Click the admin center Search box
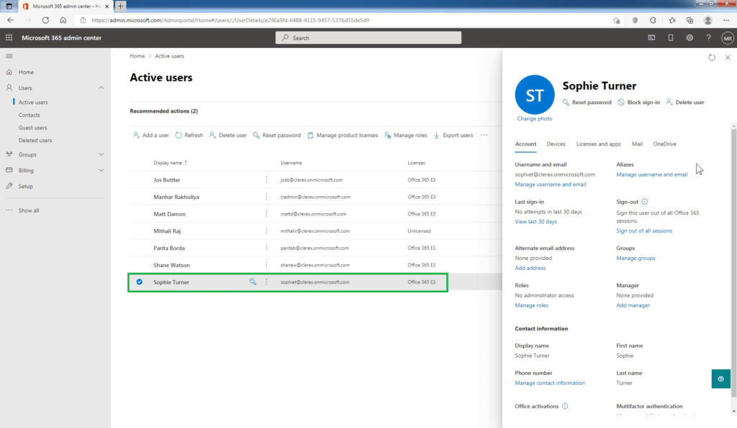This screenshot has height=428, width=737. pos(368,37)
